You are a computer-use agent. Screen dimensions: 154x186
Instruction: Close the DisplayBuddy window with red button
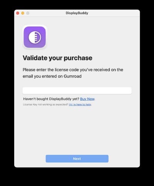coord(18,13)
